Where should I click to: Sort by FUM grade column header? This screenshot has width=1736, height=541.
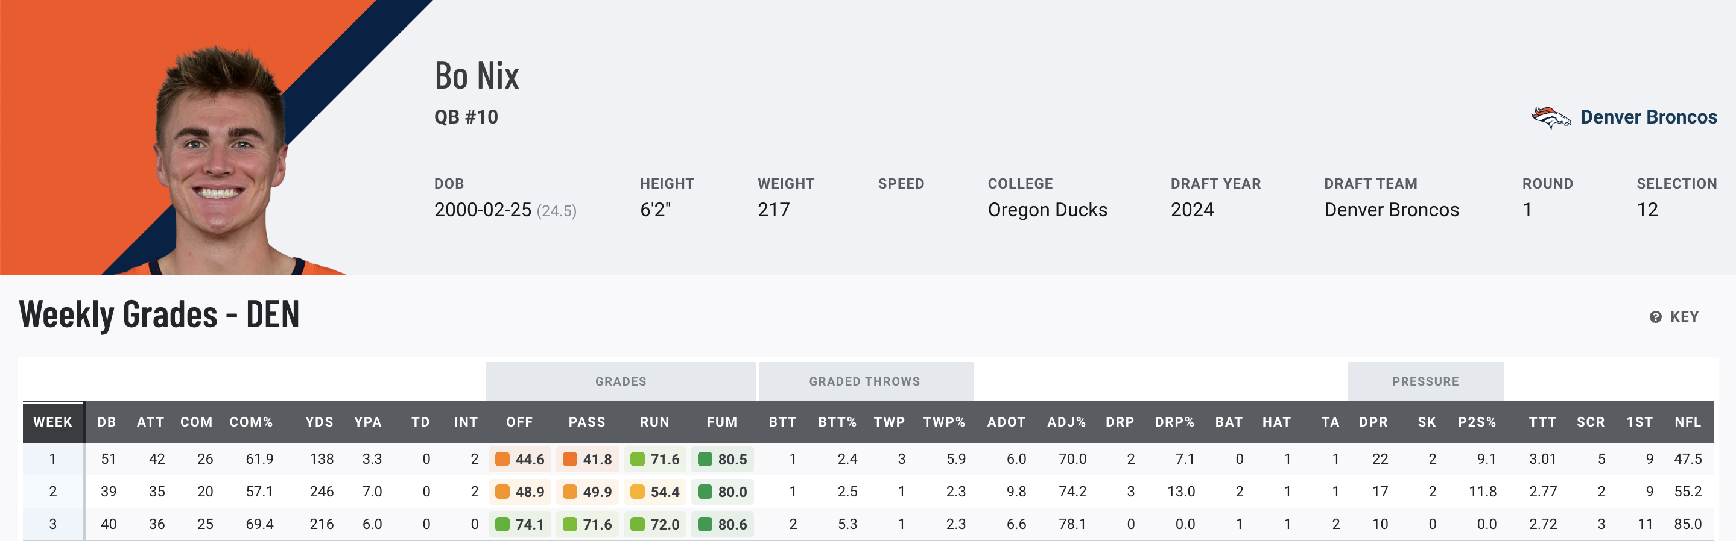[722, 422]
